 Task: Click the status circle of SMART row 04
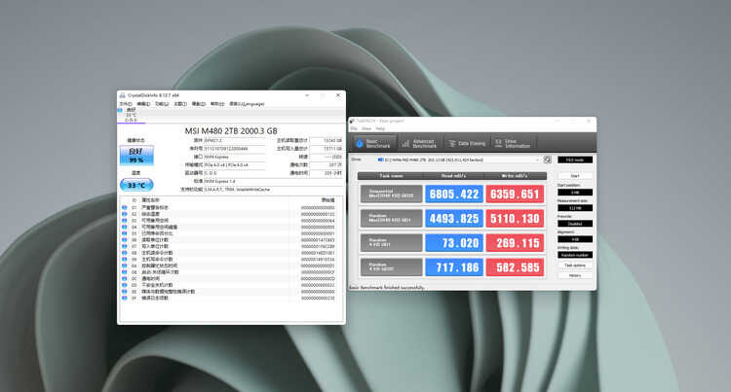point(125,227)
